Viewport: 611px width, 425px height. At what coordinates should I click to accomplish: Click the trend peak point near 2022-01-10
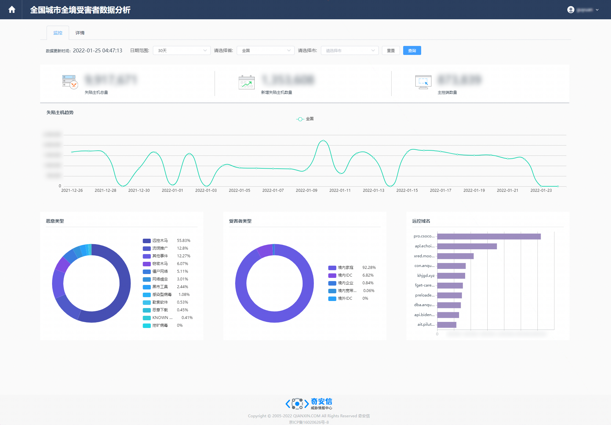point(323,140)
